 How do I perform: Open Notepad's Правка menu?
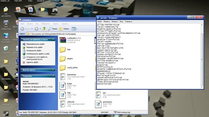107,21
